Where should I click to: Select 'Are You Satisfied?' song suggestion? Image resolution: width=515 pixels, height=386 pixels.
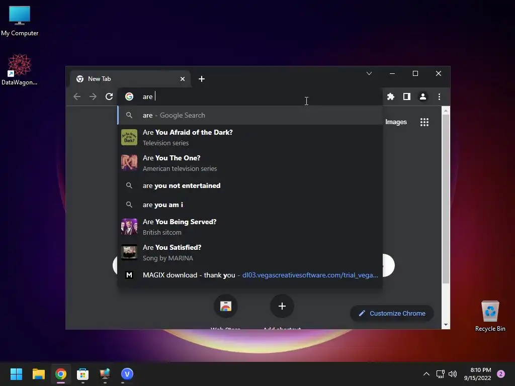pyautogui.click(x=250, y=252)
